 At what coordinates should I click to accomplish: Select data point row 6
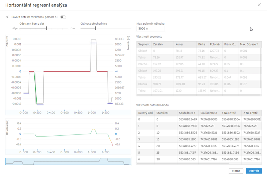[199, 159]
